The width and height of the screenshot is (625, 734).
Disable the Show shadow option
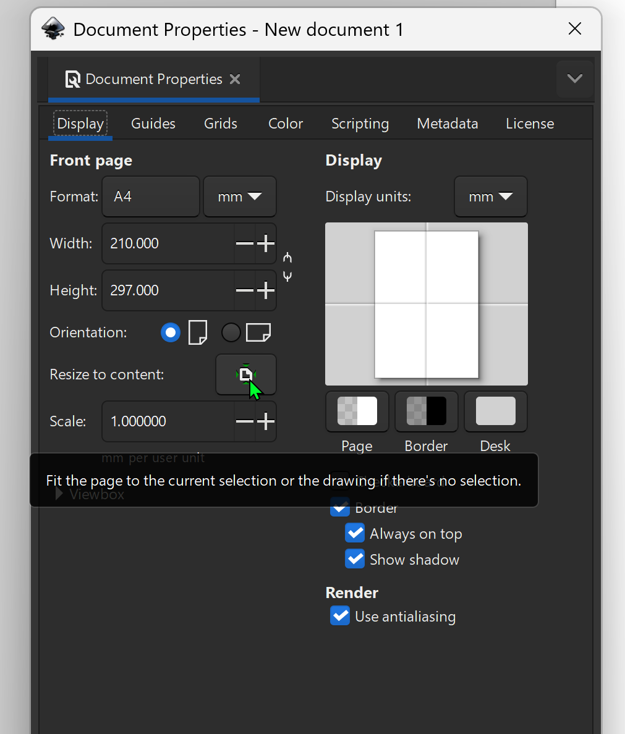pos(354,559)
